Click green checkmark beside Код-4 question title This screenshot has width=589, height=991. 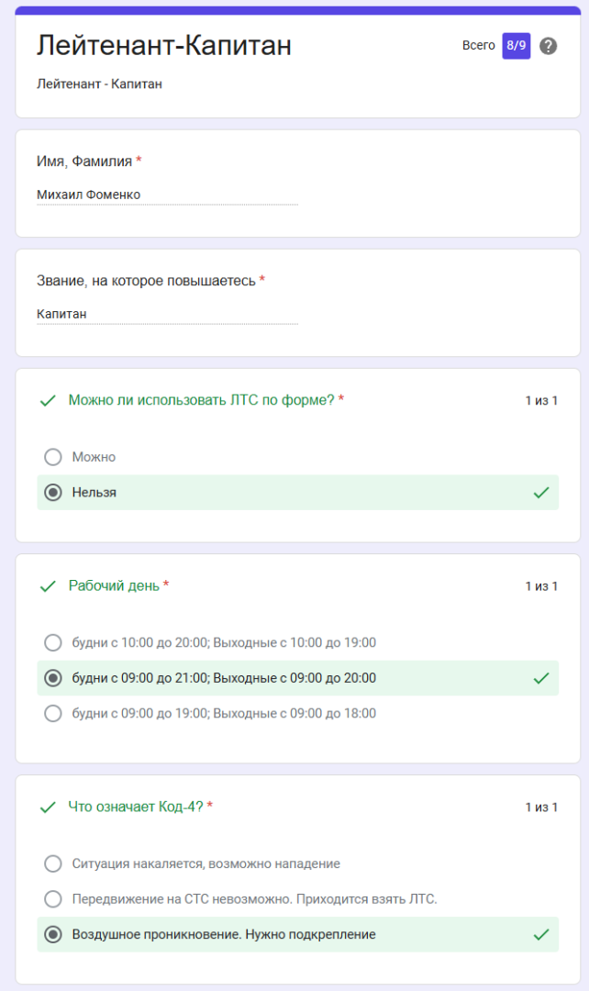pos(48,807)
